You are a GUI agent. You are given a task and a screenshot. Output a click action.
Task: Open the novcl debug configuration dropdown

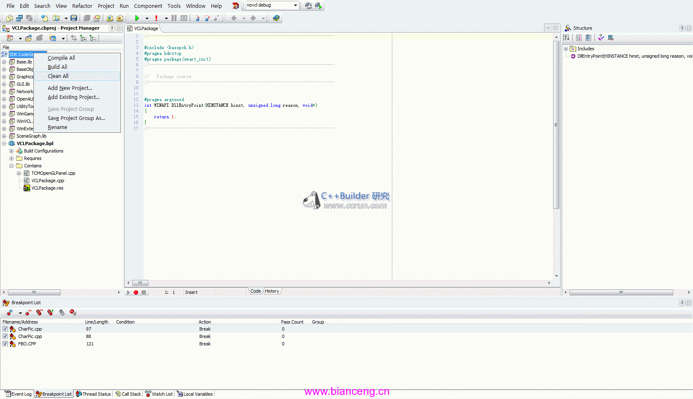click(295, 5)
